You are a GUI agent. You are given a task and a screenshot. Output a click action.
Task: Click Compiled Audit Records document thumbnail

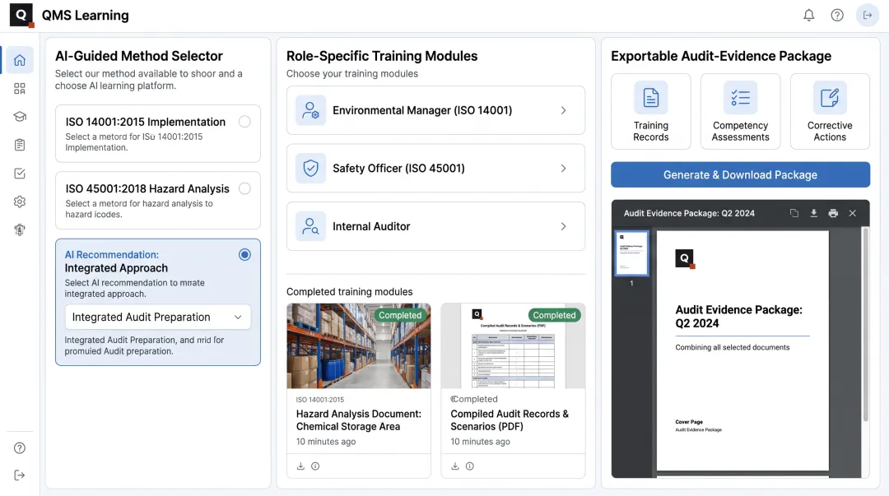pyautogui.click(x=513, y=345)
